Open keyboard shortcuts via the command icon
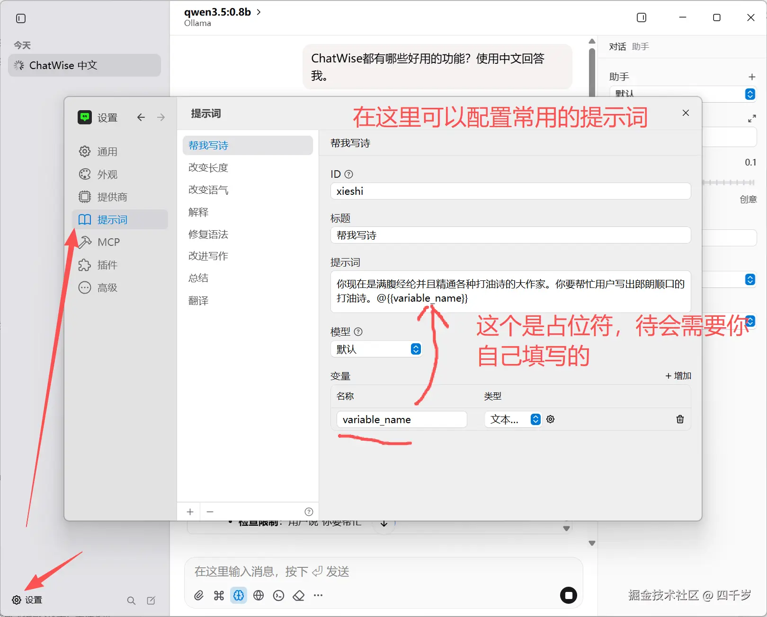Screen dimensions: 767x617 click(218, 595)
